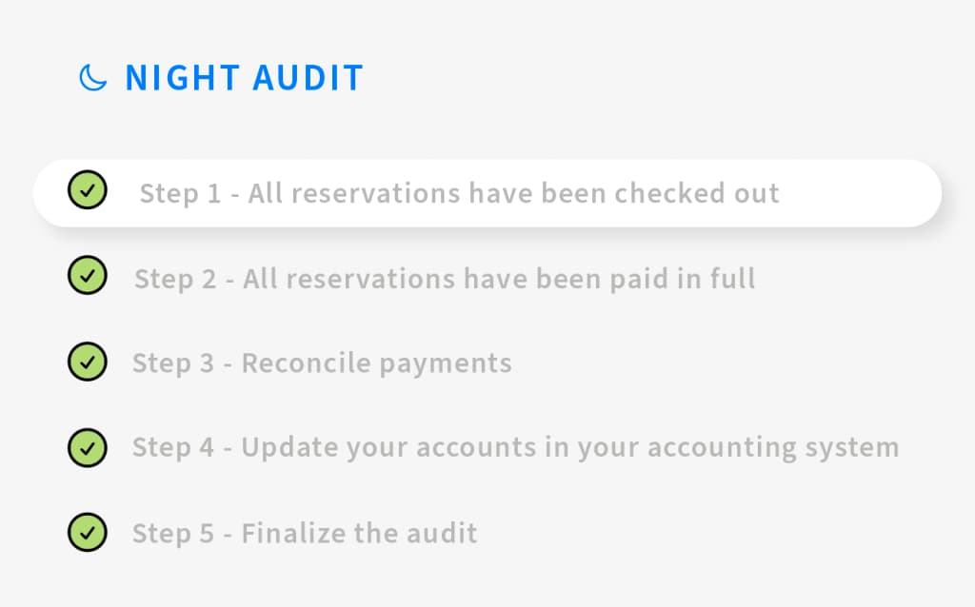The width and height of the screenshot is (975, 607).
Task: Click the word AUDIT in the heading
Action: (x=308, y=78)
